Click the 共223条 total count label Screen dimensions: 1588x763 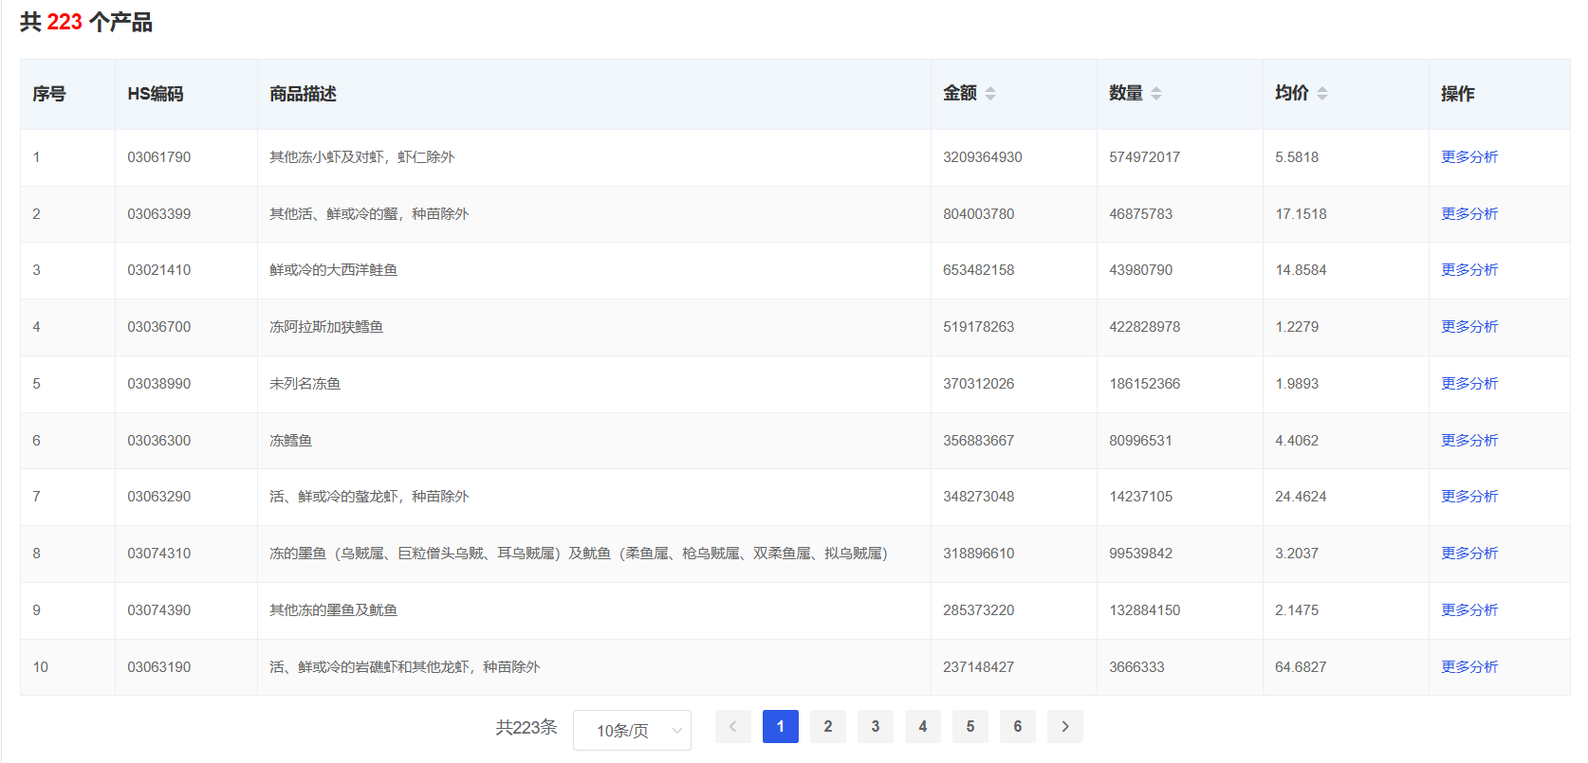coord(526,727)
